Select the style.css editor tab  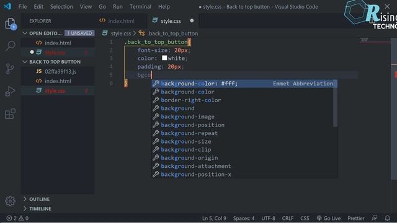[x=173, y=20]
